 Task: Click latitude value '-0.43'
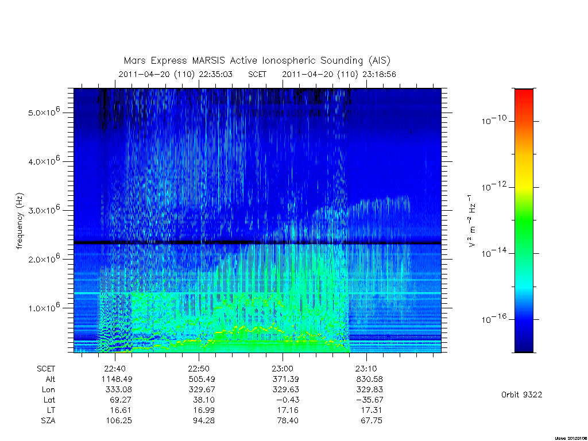pos(288,400)
